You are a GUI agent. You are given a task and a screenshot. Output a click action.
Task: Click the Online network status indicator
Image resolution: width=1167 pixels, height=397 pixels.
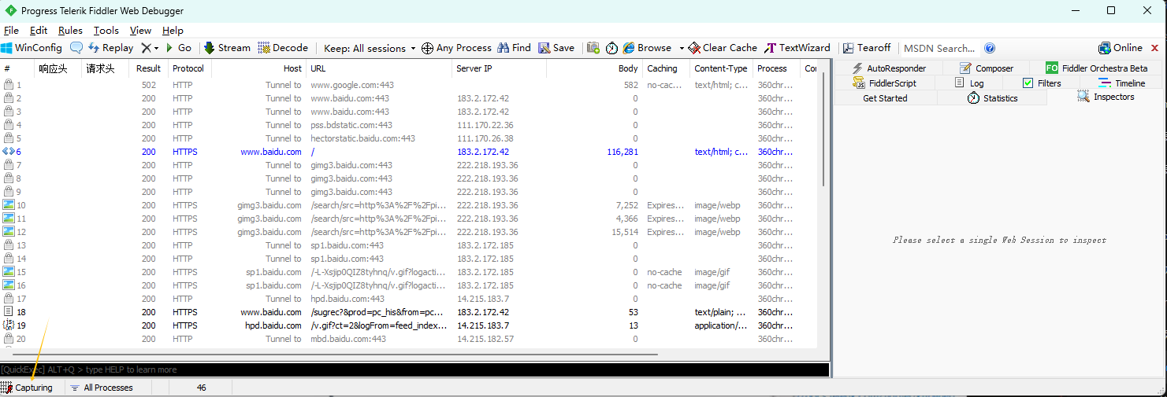1121,48
